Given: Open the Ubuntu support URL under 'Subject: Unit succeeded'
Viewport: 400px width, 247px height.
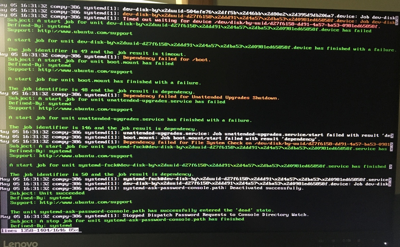Looking at the screenshot, I should (x=86, y=202).
